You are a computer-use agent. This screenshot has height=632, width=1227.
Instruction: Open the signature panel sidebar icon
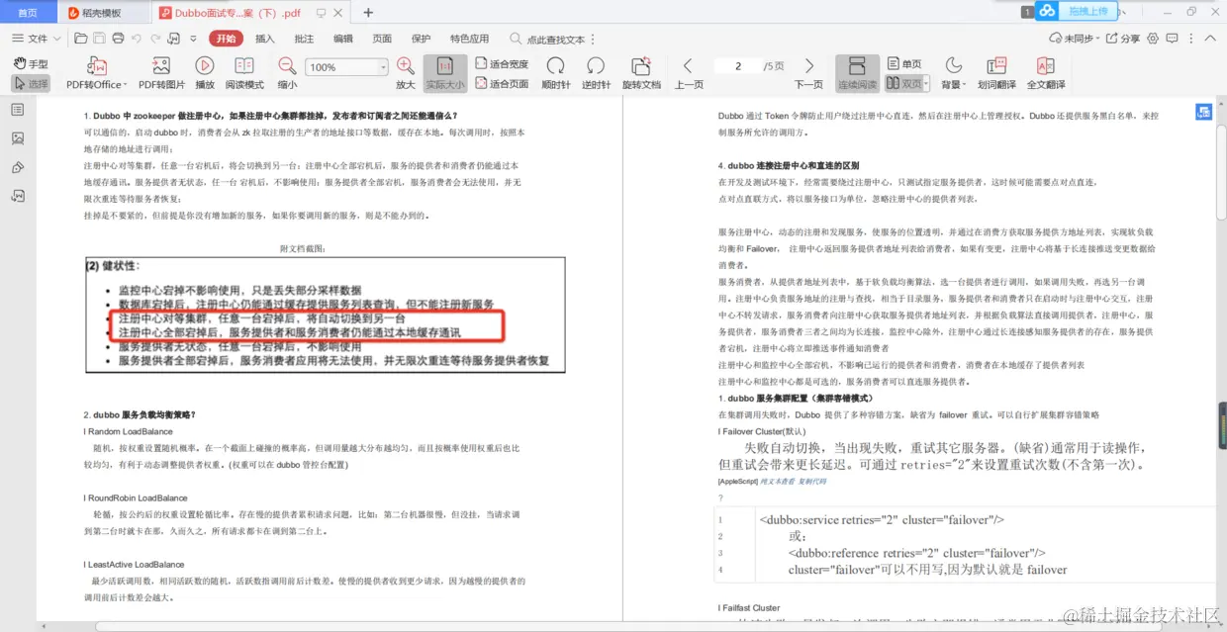[18, 196]
